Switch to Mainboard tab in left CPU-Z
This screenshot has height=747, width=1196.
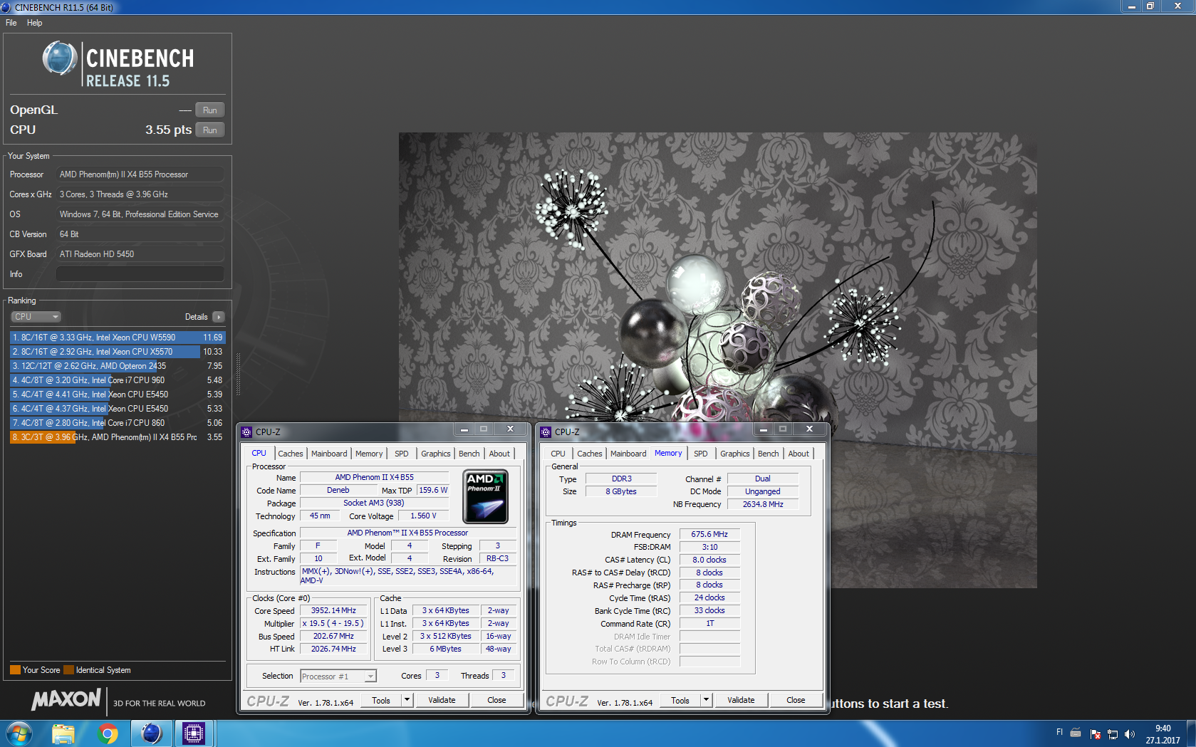coord(329,454)
